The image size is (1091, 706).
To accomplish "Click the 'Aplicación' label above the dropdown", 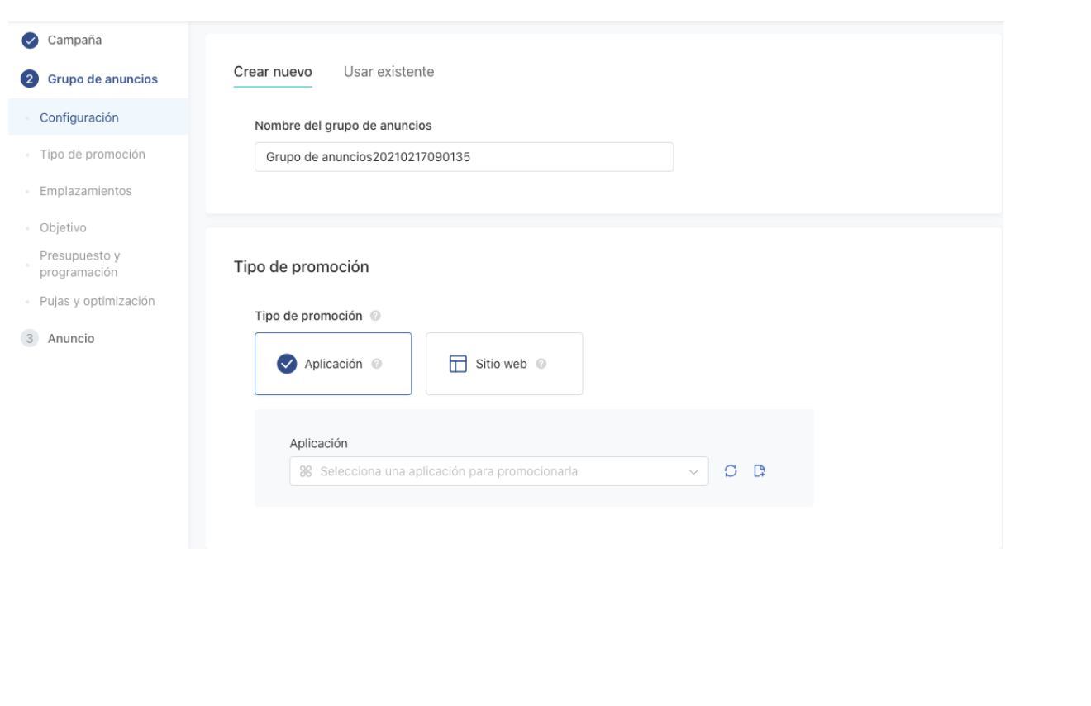I will 318,443.
